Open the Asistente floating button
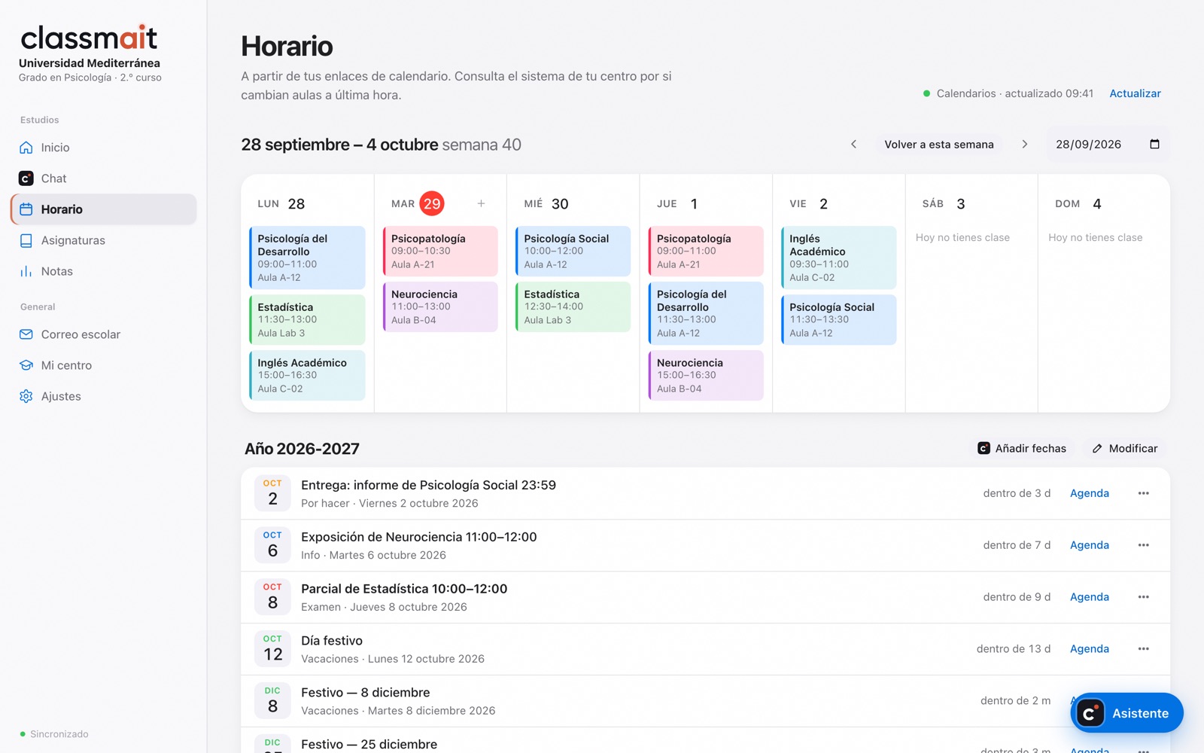The image size is (1204, 753). [1126, 713]
